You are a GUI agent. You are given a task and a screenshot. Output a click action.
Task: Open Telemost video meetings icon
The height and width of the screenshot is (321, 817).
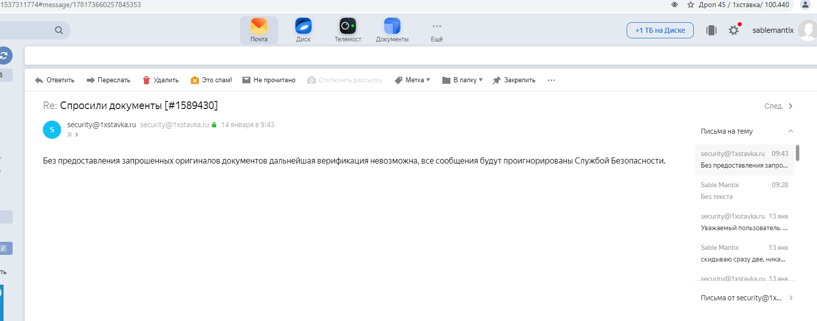point(347,26)
